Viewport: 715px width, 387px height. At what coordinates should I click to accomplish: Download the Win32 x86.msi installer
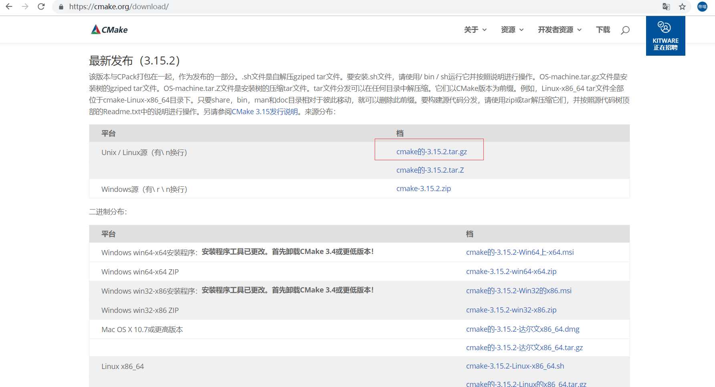[519, 291]
